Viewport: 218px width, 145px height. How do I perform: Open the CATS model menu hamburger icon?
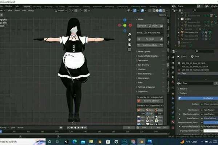click(162, 26)
